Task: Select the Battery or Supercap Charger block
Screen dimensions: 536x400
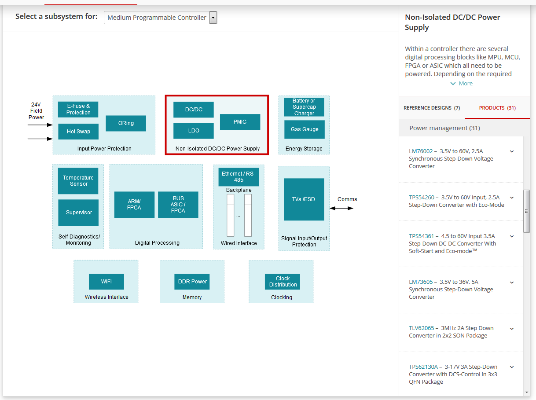Action: [x=304, y=107]
